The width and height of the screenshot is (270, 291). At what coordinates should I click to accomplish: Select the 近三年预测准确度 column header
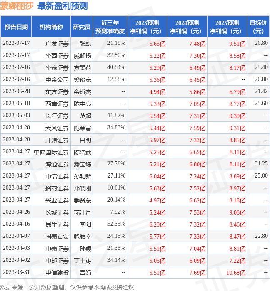110,27
